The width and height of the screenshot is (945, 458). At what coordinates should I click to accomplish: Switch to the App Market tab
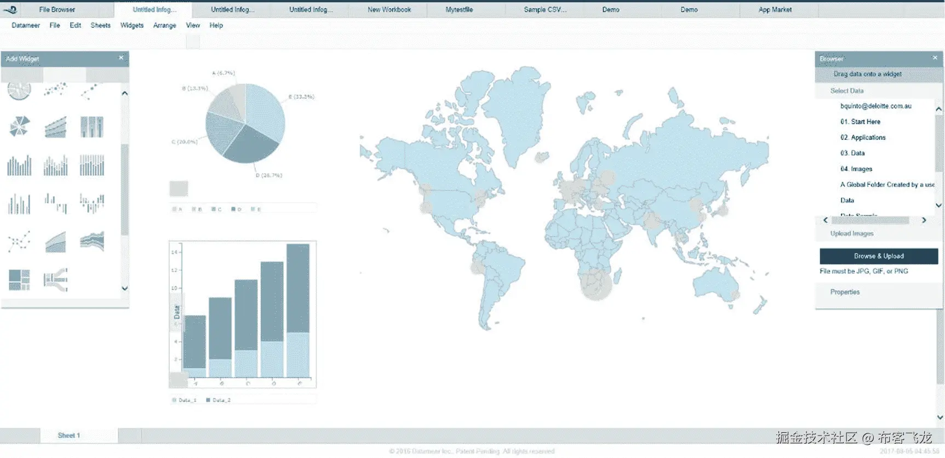click(x=775, y=10)
